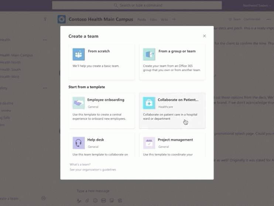
Task: Click the Project management calendar icon
Action: (x=149, y=143)
